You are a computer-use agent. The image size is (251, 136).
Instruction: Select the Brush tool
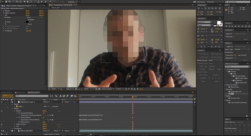coord(35,2)
